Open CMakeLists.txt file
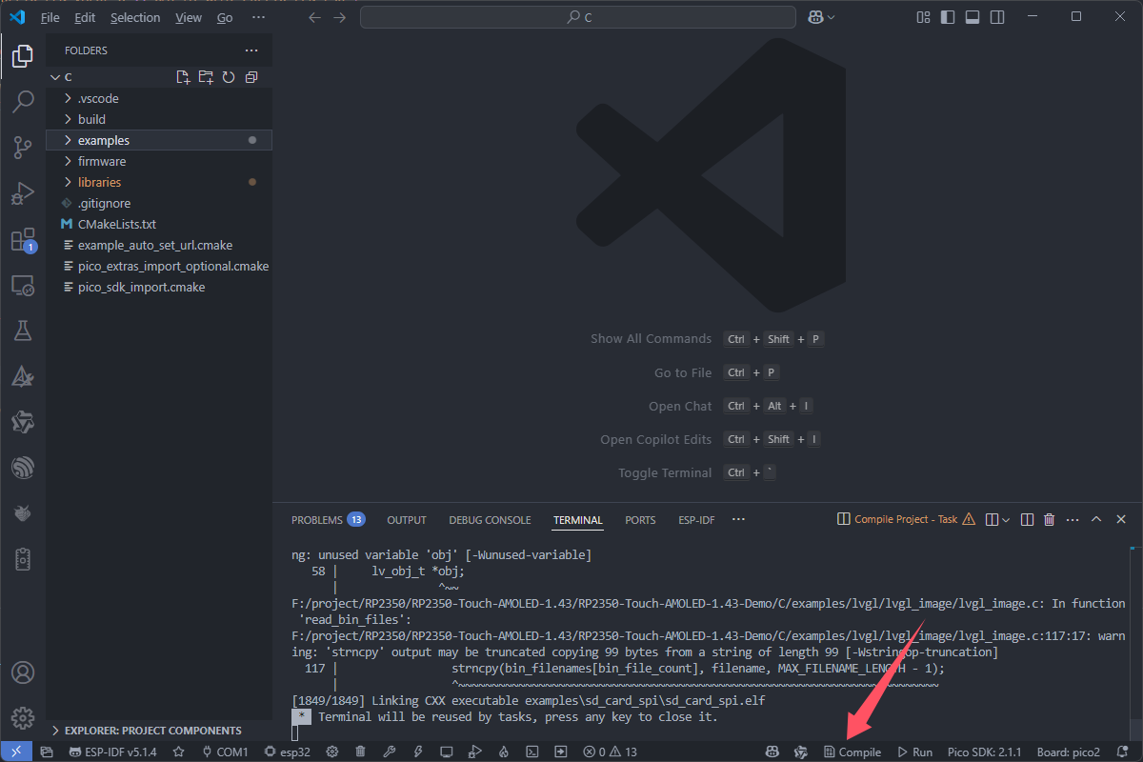The width and height of the screenshot is (1143, 762). (116, 224)
